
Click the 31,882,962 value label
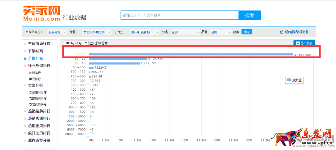(302, 55)
